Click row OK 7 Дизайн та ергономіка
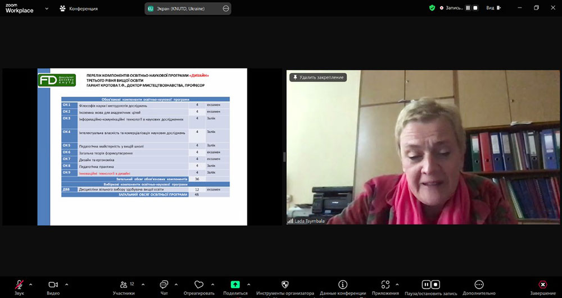The width and height of the screenshot is (562, 298). click(146, 159)
